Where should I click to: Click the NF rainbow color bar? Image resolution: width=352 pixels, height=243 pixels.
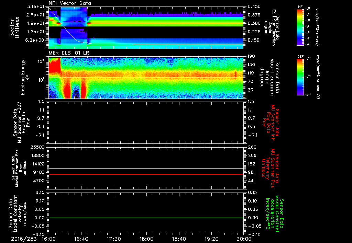click(300, 27)
